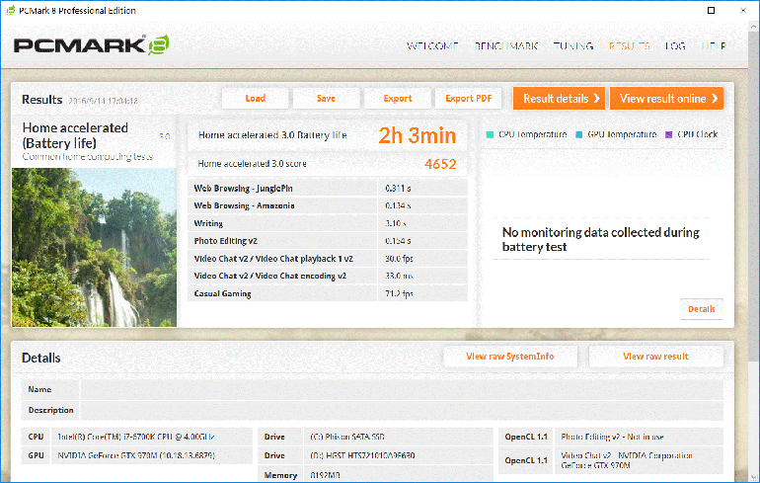The height and width of the screenshot is (483, 760).
Task: Toggle CPU Temperature legend swatch
Action: [490, 134]
